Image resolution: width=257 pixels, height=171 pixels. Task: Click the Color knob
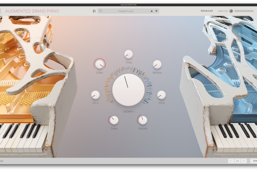(x=100, y=64)
